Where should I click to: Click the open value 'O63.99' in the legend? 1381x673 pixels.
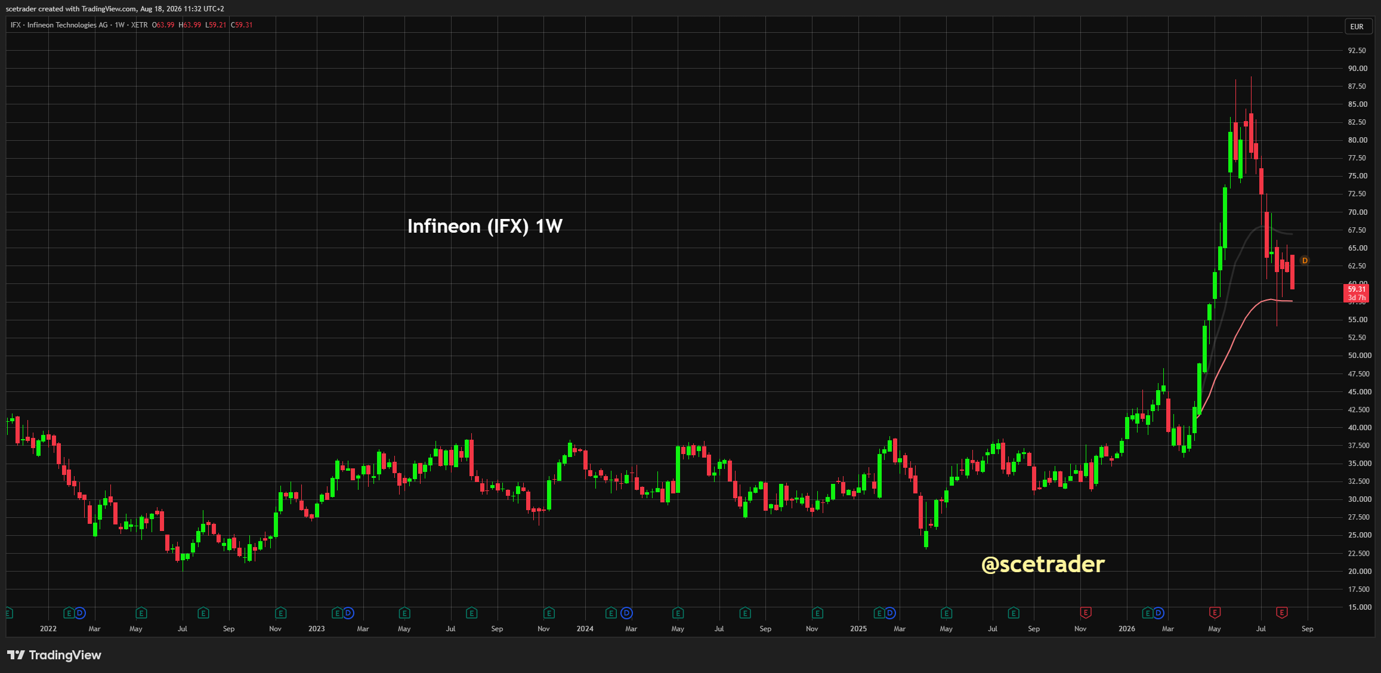pos(163,25)
